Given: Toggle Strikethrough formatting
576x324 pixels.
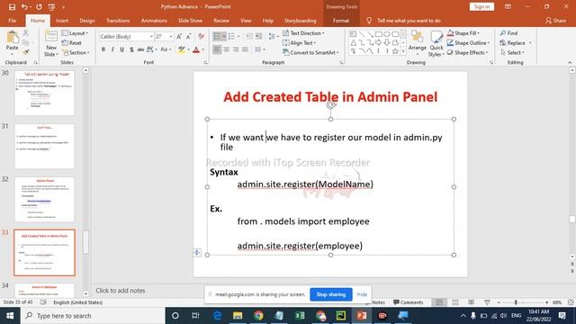Looking at the screenshot, I should pos(140,49).
